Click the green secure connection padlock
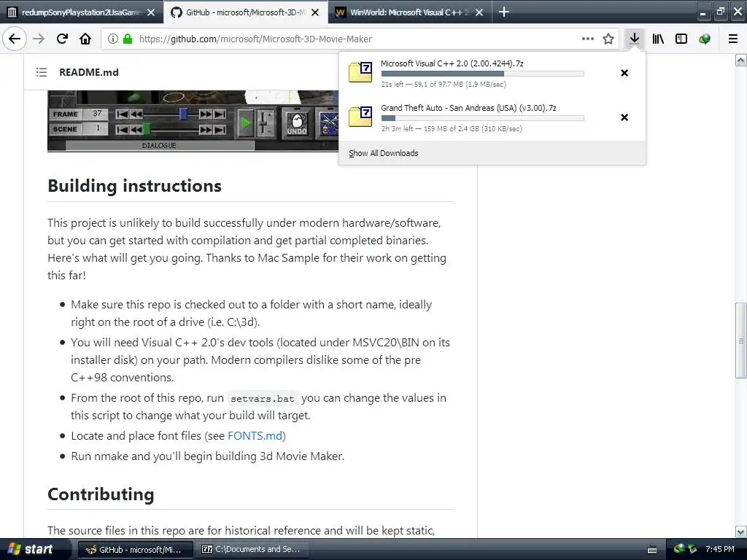Viewport: 747px width, 560px height. pyautogui.click(x=127, y=39)
